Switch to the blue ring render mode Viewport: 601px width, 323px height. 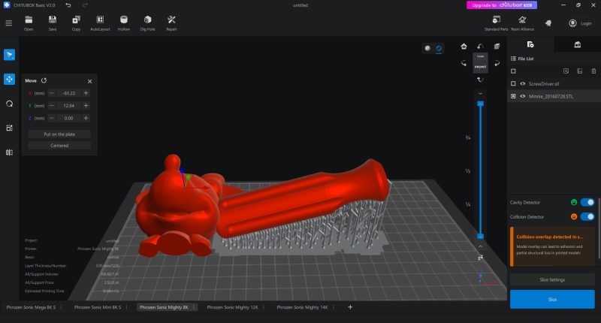coord(439,48)
